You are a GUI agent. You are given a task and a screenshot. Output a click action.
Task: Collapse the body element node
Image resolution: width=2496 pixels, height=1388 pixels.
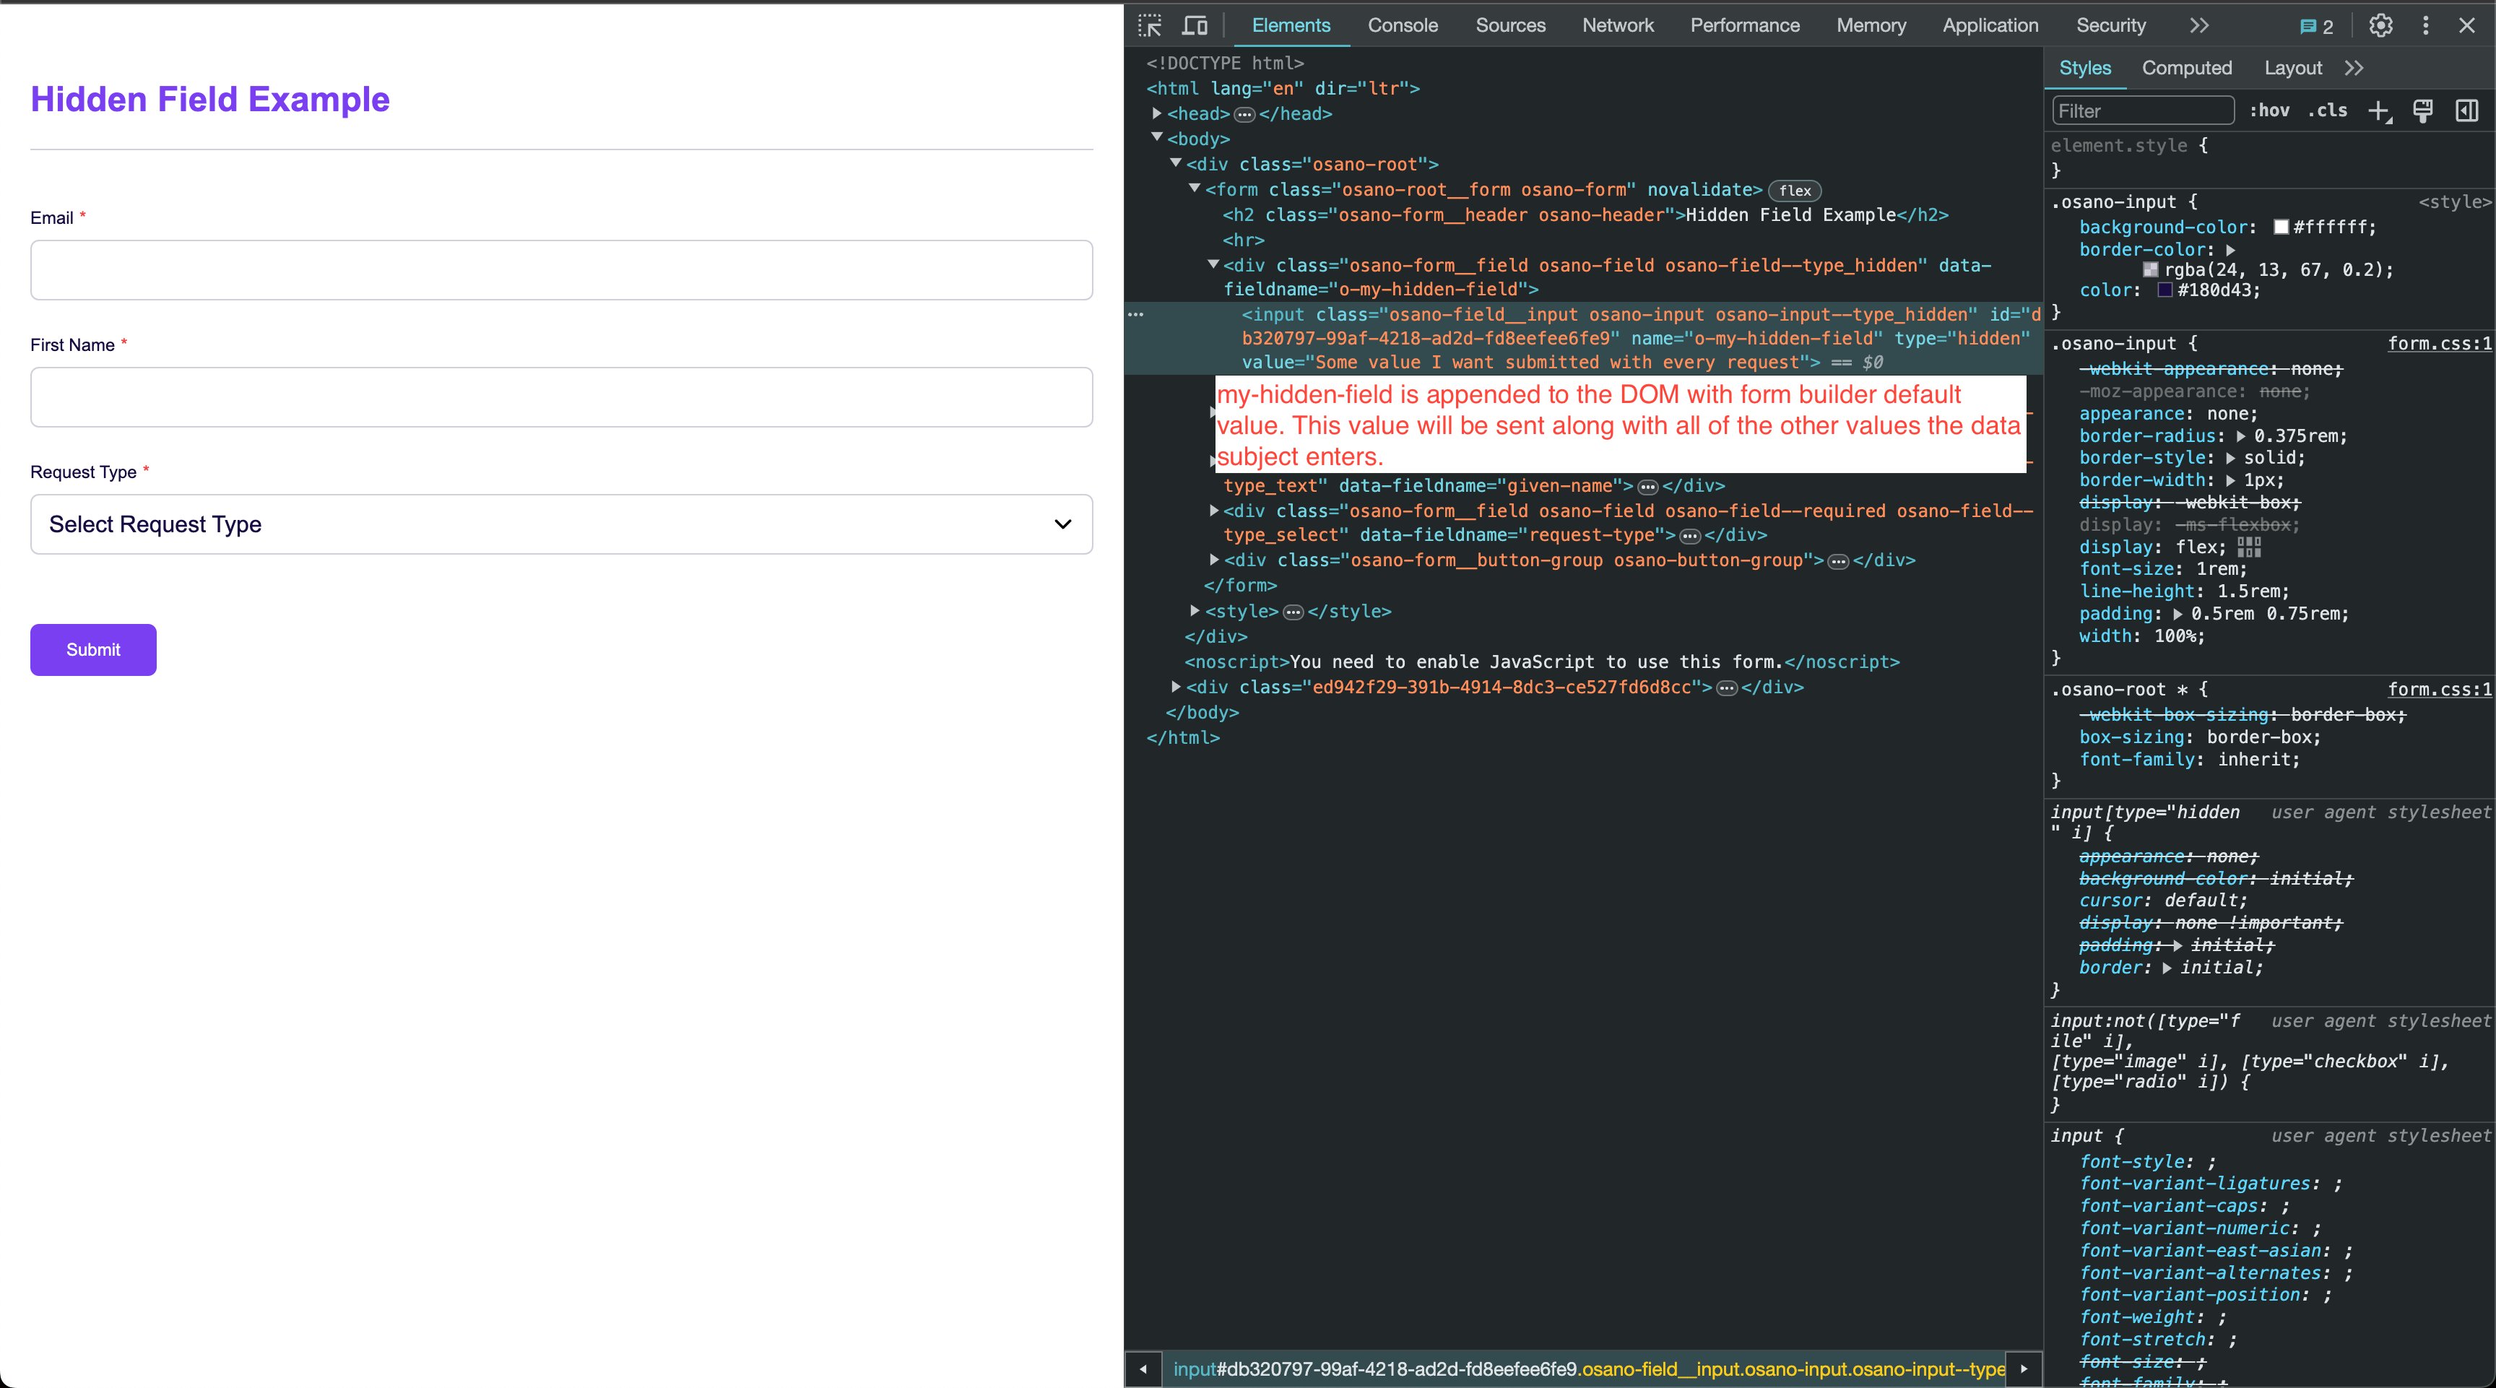pos(1157,139)
